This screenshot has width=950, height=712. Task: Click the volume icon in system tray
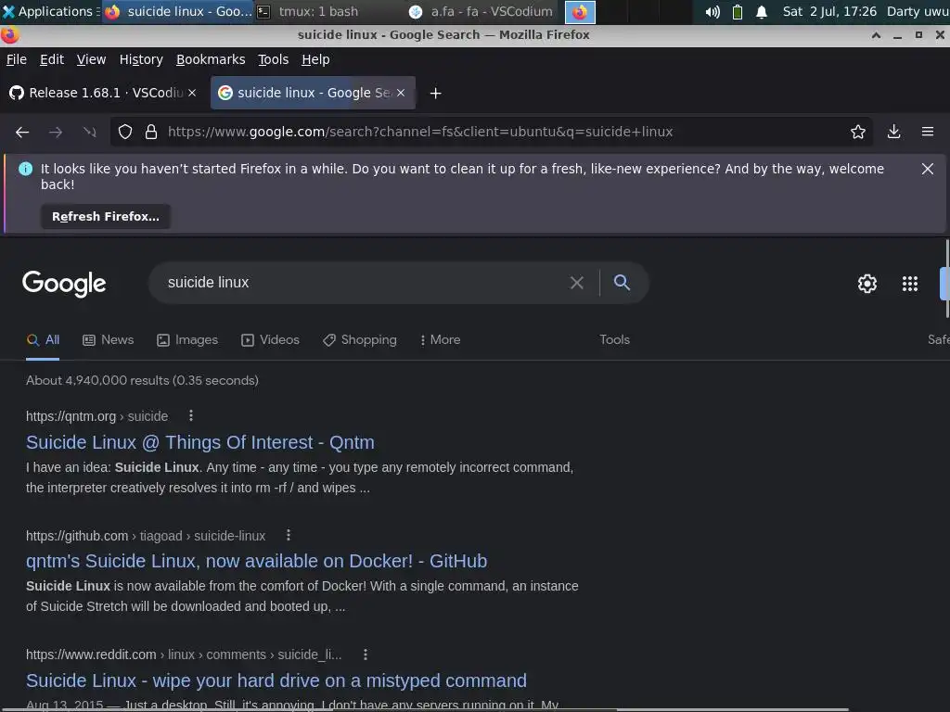pyautogui.click(x=712, y=11)
